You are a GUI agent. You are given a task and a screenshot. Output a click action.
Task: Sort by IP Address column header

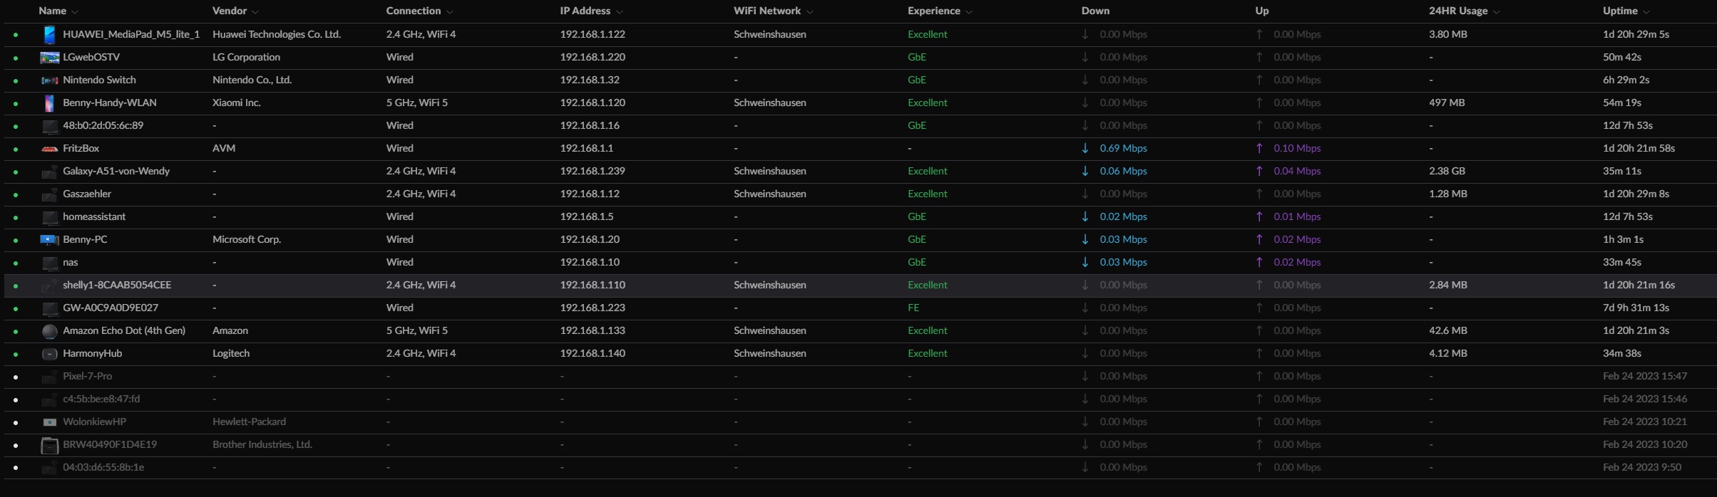click(x=592, y=11)
